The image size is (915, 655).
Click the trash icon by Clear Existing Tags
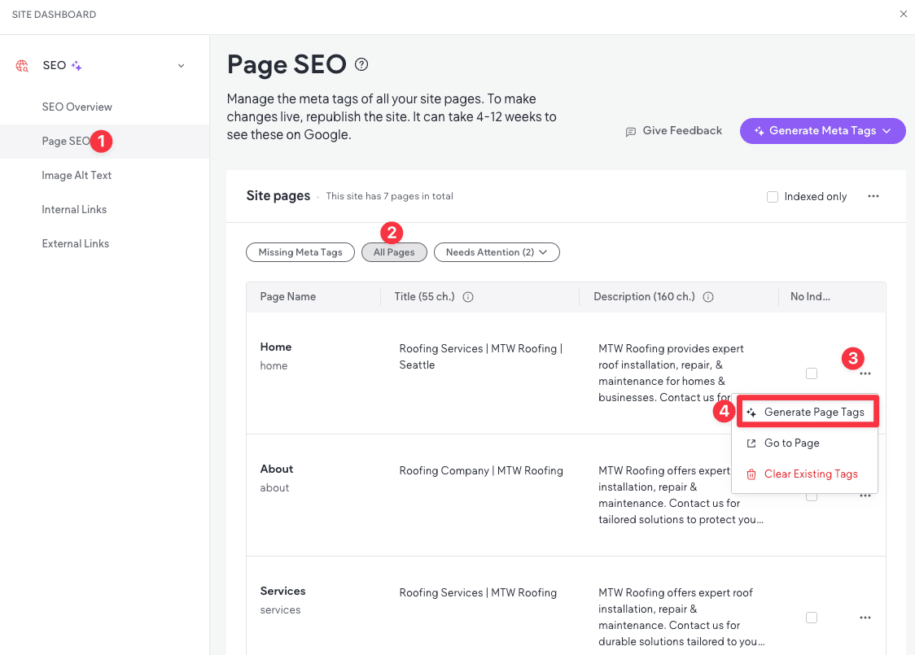click(x=751, y=474)
